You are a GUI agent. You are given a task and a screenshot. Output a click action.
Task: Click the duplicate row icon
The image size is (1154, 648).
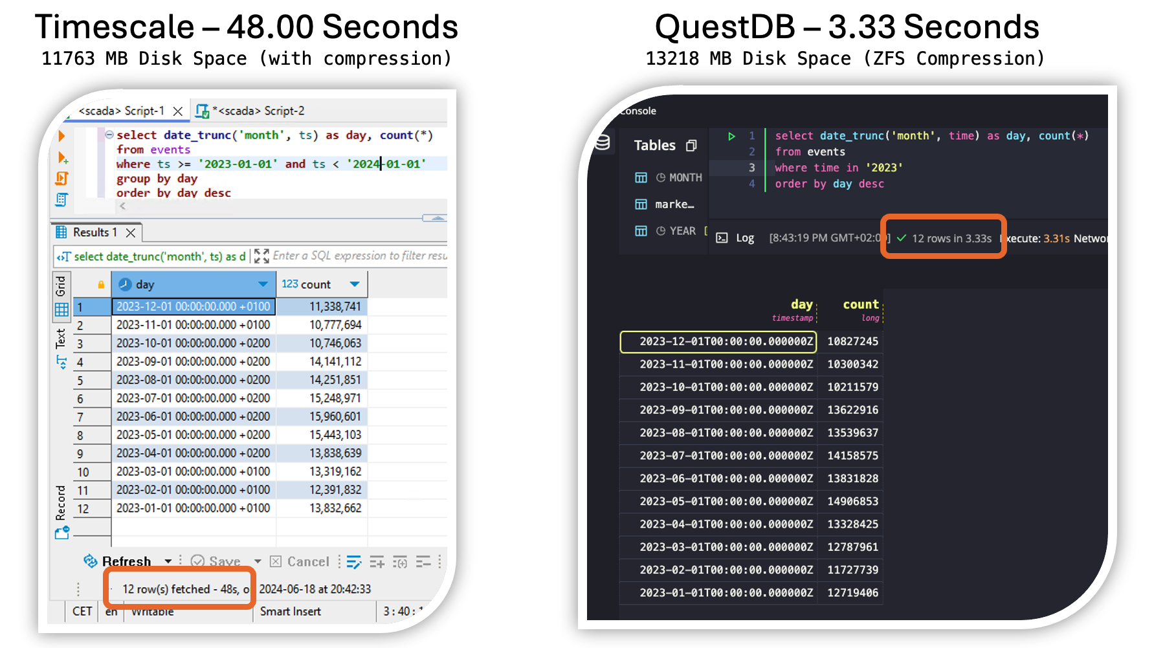(400, 562)
